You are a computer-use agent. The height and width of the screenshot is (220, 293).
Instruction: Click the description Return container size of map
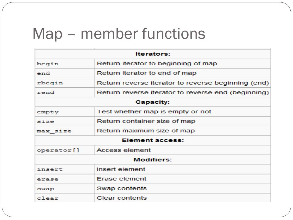(146, 121)
